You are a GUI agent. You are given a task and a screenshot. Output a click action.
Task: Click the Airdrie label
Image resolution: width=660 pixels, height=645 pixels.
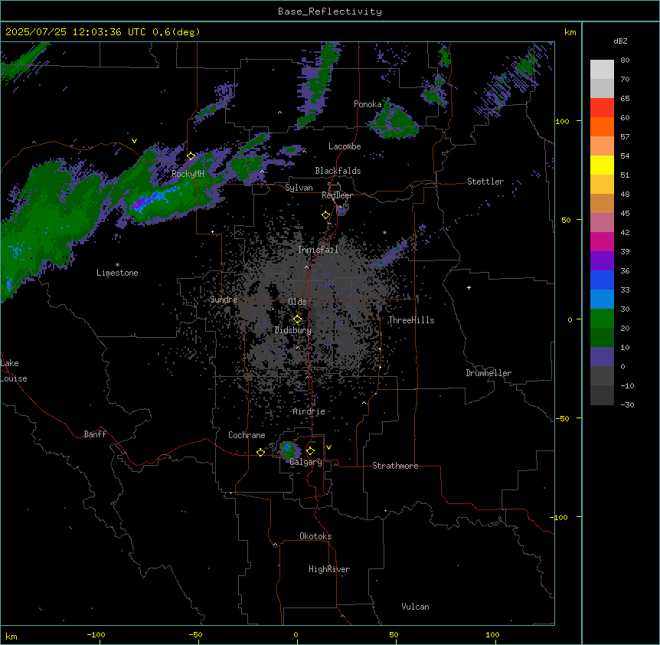309,411
